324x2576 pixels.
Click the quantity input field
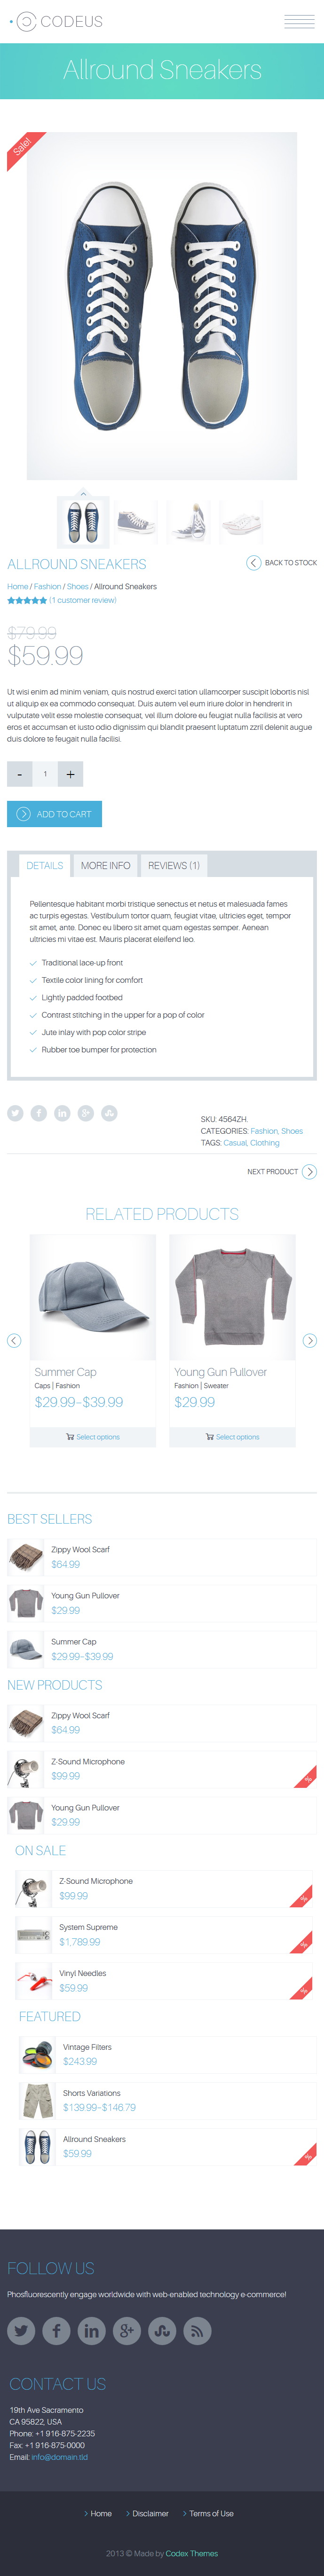[44, 774]
